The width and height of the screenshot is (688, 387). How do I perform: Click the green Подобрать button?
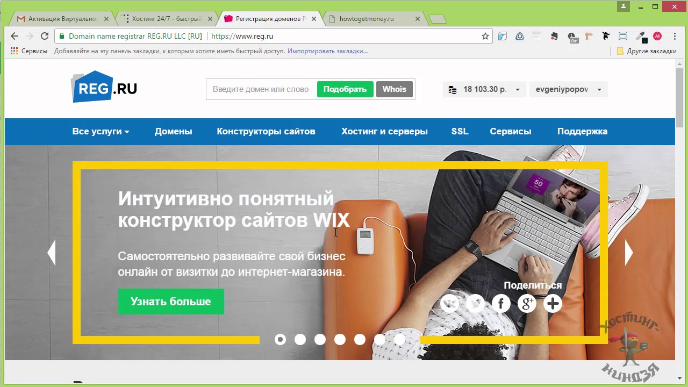(345, 89)
